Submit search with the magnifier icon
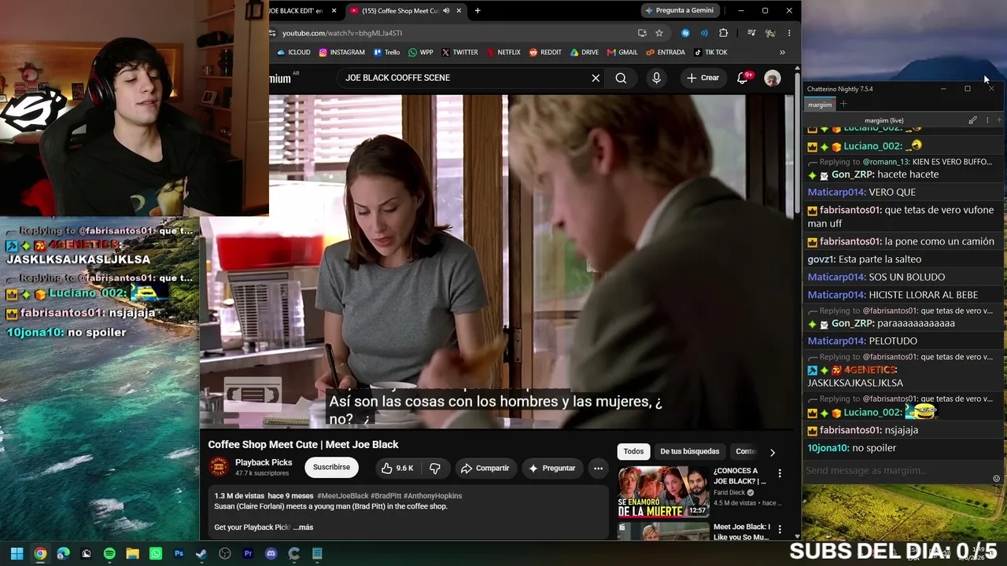This screenshot has width=1007, height=566. [621, 78]
